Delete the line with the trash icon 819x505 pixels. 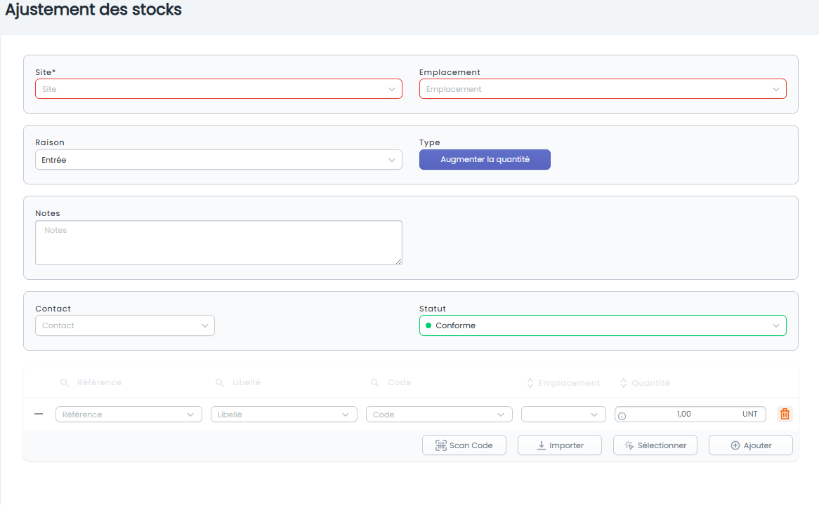785,415
